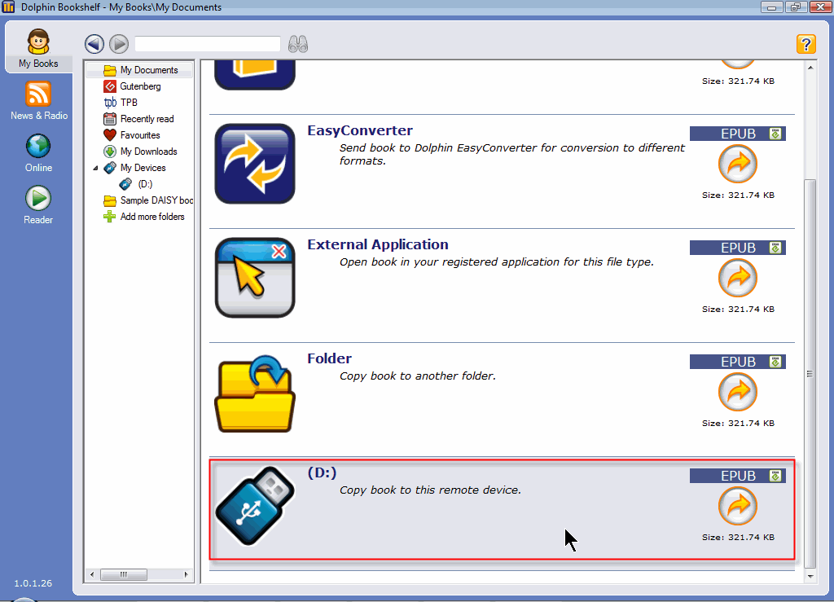Select Gutenberg in the tree

[140, 86]
